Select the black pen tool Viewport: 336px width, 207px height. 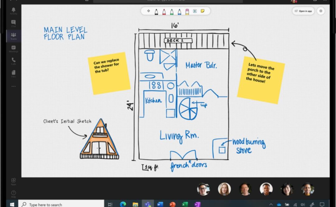pos(156,11)
